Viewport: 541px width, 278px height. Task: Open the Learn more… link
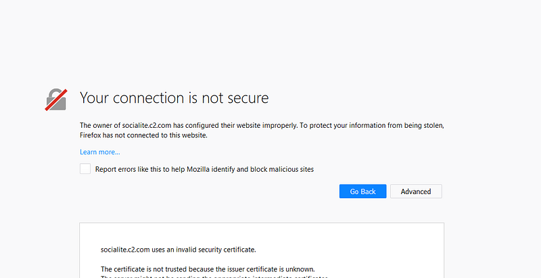tap(99, 152)
